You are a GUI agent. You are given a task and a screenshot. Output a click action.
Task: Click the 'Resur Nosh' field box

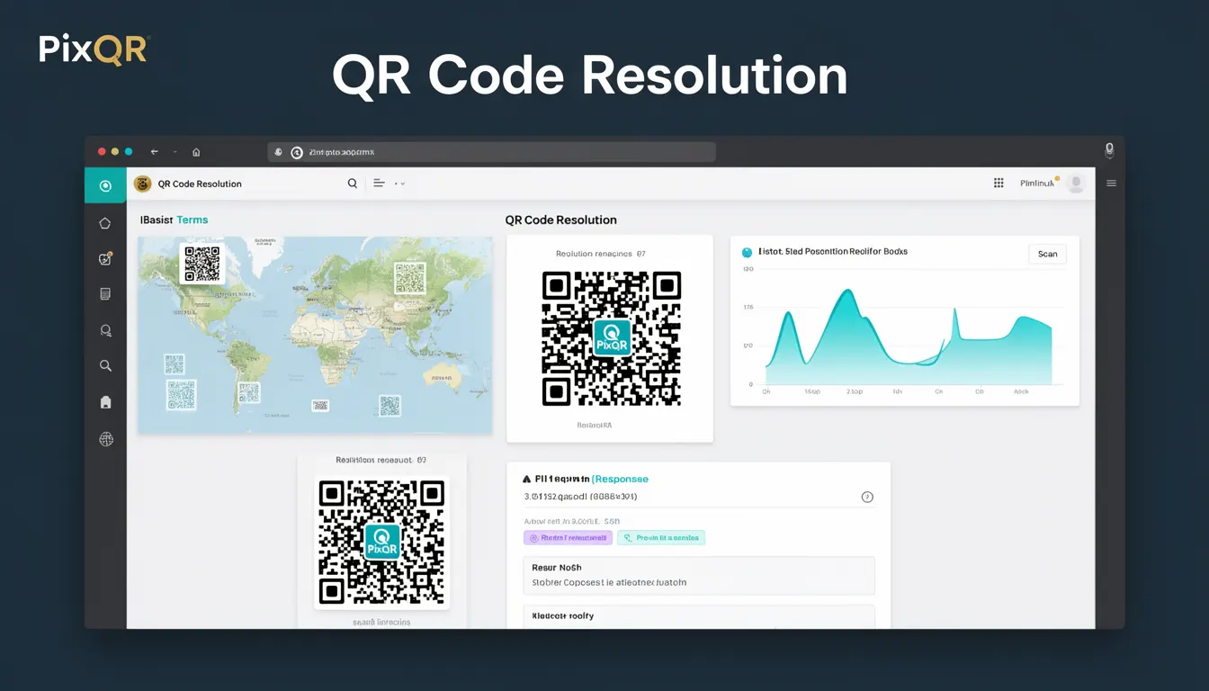tap(699, 576)
